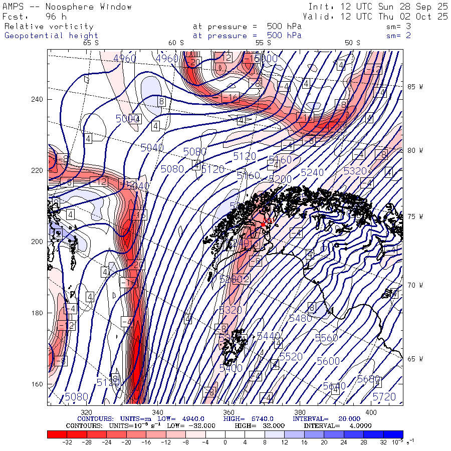Click the 5720 height contour label
451x451 pixels.
384,397
